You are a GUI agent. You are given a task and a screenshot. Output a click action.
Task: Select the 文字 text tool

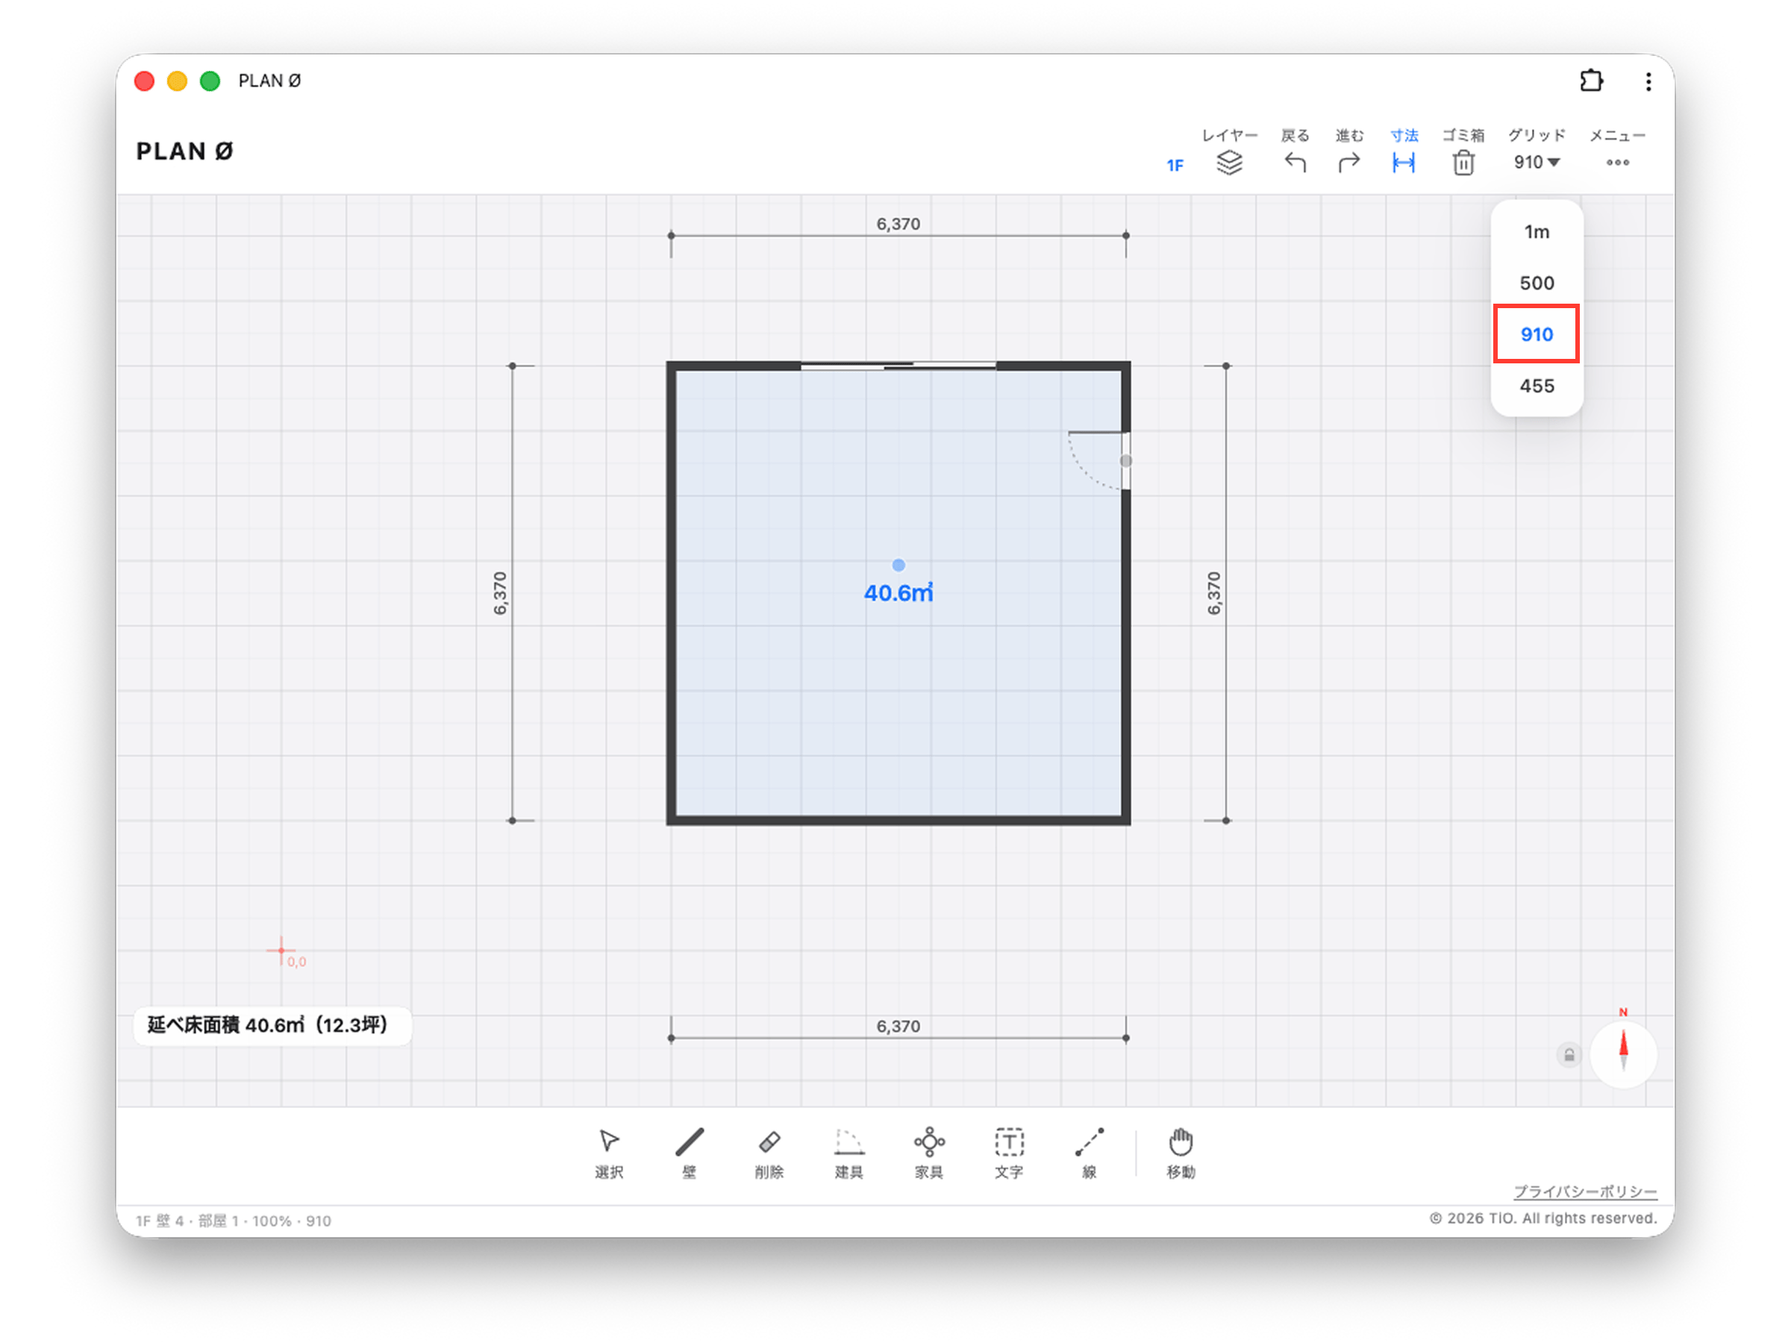coord(1009,1153)
